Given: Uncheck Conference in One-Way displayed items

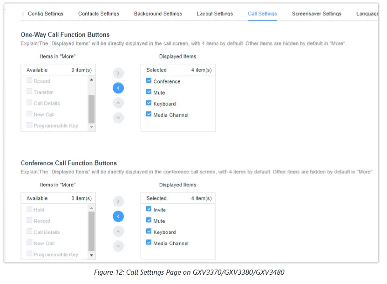Looking at the screenshot, I should pyautogui.click(x=149, y=80).
